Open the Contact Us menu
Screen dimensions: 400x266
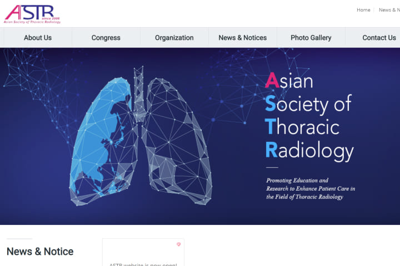379,38
